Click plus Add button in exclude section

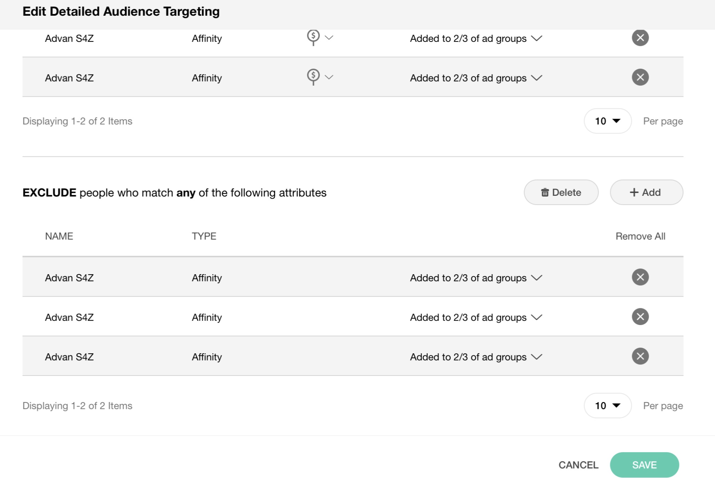pyautogui.click(x=646, y=192)
